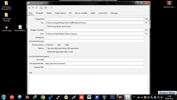
Task: Click the Support URL text field
Action: [94, 67]
